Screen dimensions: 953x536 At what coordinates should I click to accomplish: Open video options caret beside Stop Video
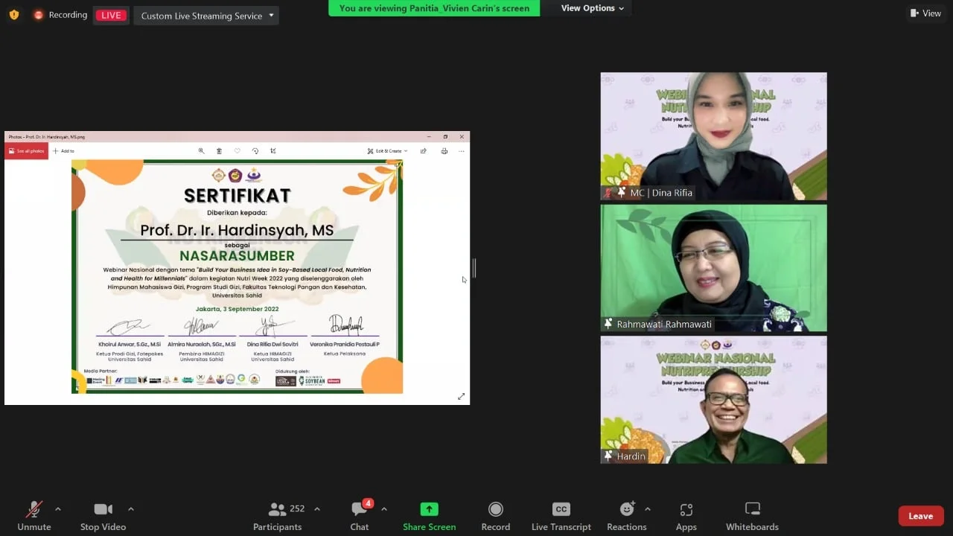coord(131,509)
